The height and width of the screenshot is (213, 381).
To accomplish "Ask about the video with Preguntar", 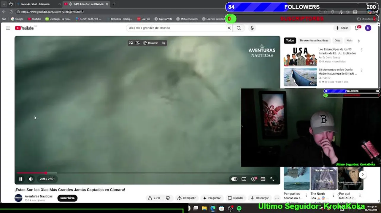I will coord(212,198).
